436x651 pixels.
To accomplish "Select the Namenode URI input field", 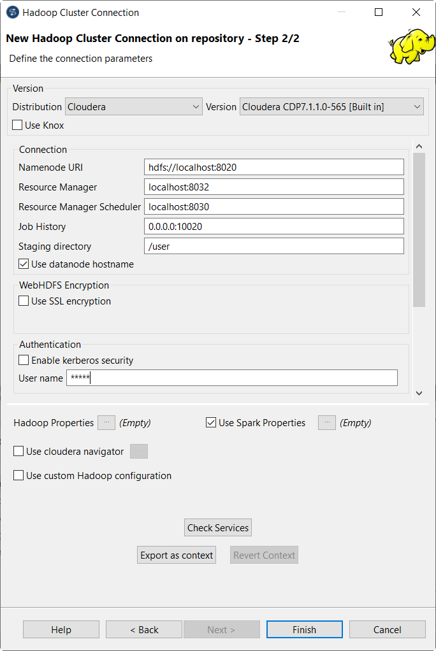I will pos(273,167).
